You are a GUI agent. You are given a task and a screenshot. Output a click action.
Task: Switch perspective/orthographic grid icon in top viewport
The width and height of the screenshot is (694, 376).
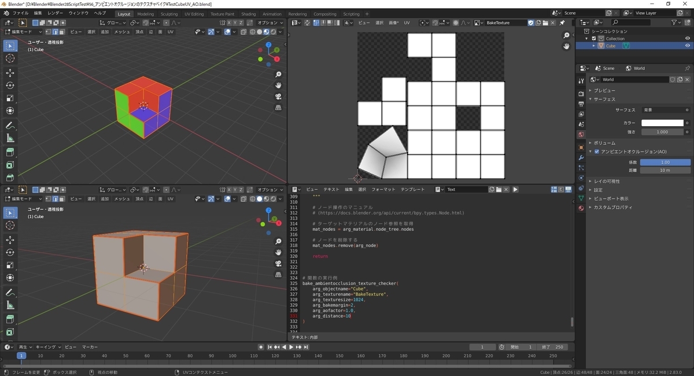[x=278, y=108]
